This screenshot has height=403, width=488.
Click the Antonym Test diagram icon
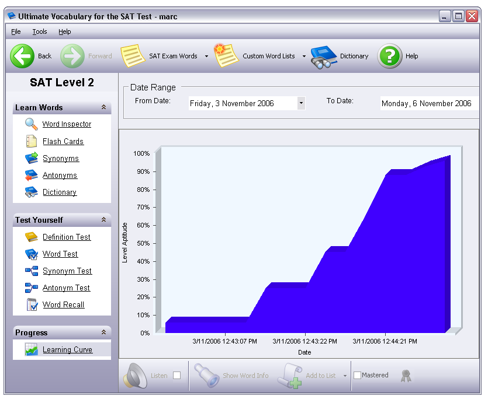pos(32,288)
